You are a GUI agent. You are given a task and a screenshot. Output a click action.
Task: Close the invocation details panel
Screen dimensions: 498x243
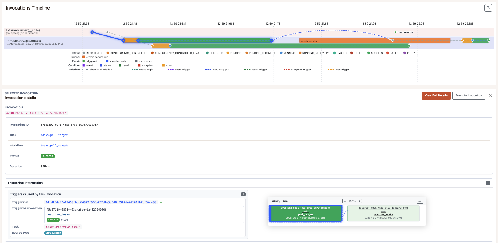tap(490, 95)
